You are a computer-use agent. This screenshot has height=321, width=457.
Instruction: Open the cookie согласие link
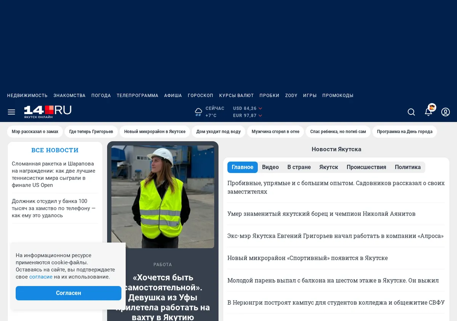tap(41, 277)
